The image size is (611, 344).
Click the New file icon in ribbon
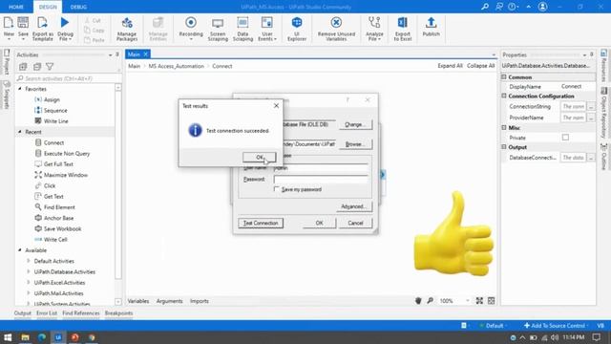point(9,28)
